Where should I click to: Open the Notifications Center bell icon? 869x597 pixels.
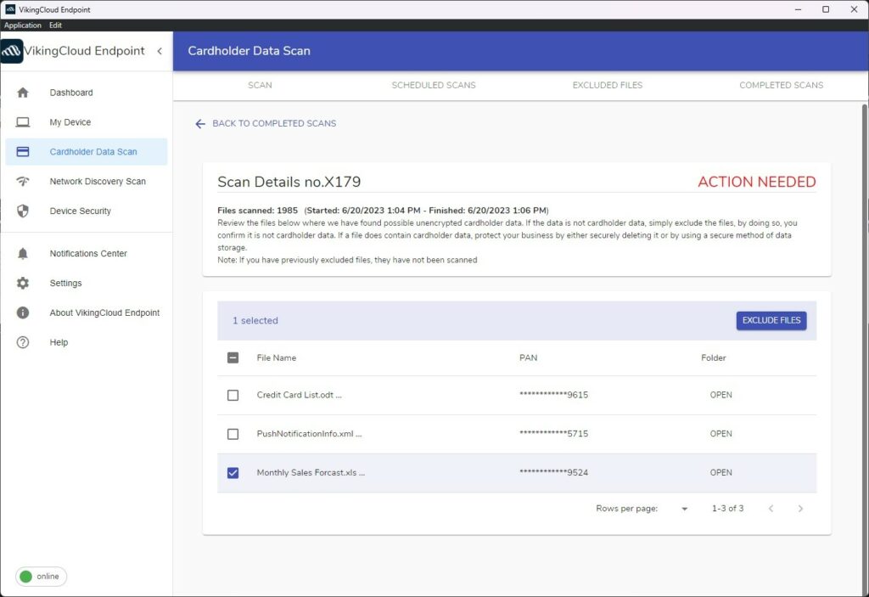click(25, 253)
